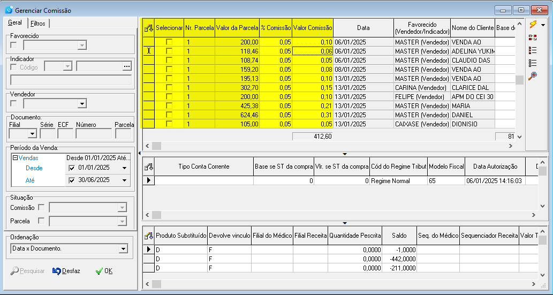Click sort icon beside Produto Substituído header
This screenshot has height=295, width=553.
pyautogui.click(x=149, y=236)
